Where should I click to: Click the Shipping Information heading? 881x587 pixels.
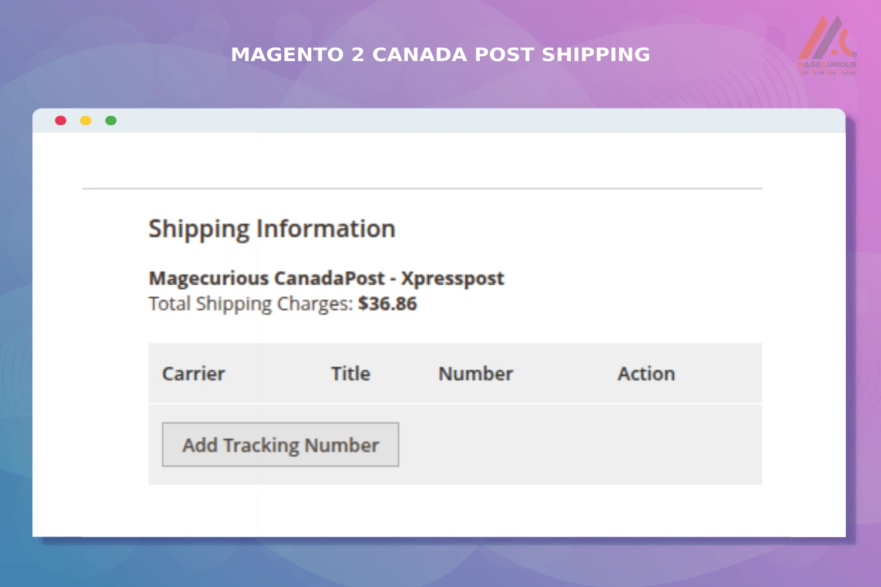(x=272, y=229)
